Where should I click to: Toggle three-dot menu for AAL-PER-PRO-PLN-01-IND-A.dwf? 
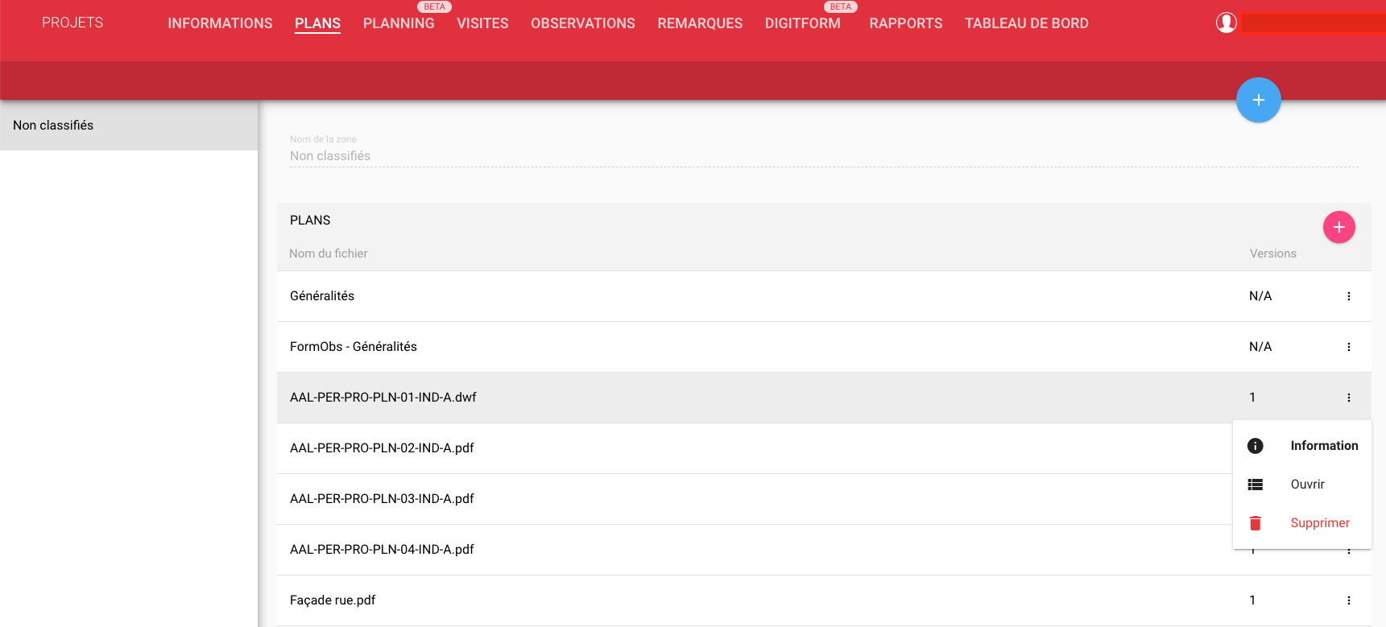click(x=1348, y=398)
